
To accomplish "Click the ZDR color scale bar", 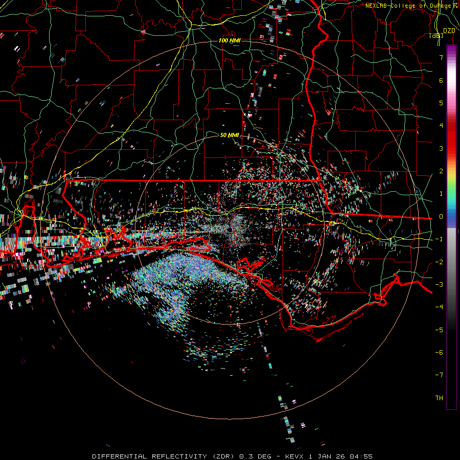I will coord(451,227).
